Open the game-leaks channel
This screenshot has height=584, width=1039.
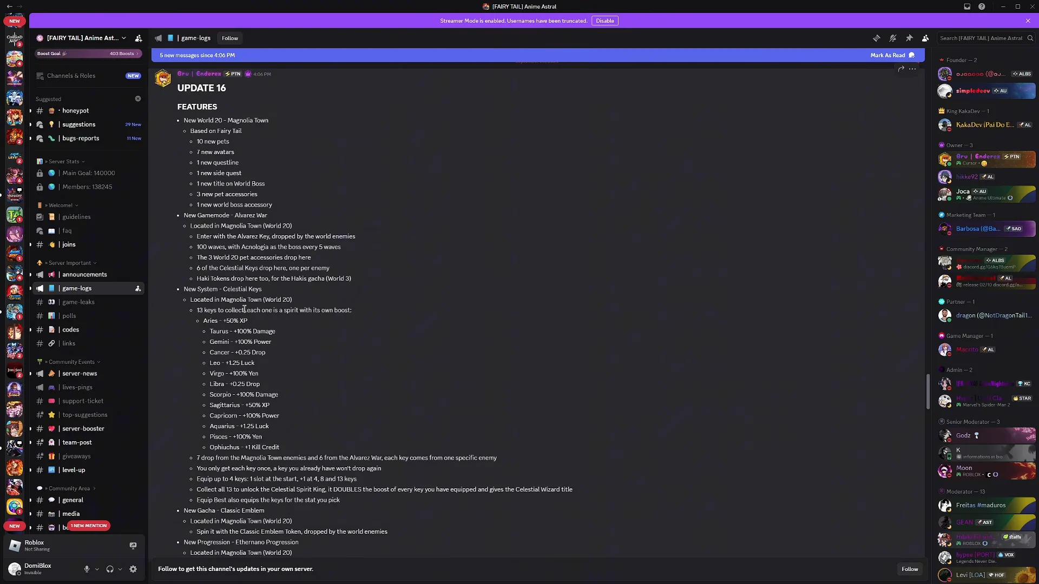[x=88, y=302]
